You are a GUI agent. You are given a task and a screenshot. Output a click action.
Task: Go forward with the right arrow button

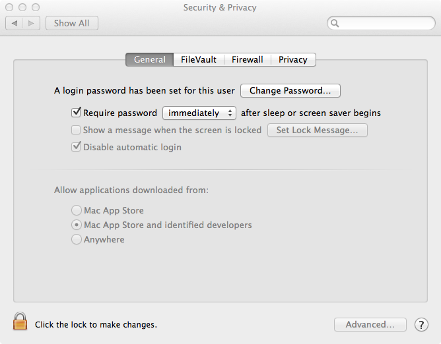click(32, 23)
